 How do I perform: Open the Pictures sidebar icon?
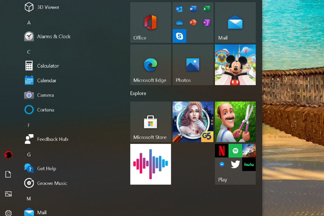click(x=8, y=194)
